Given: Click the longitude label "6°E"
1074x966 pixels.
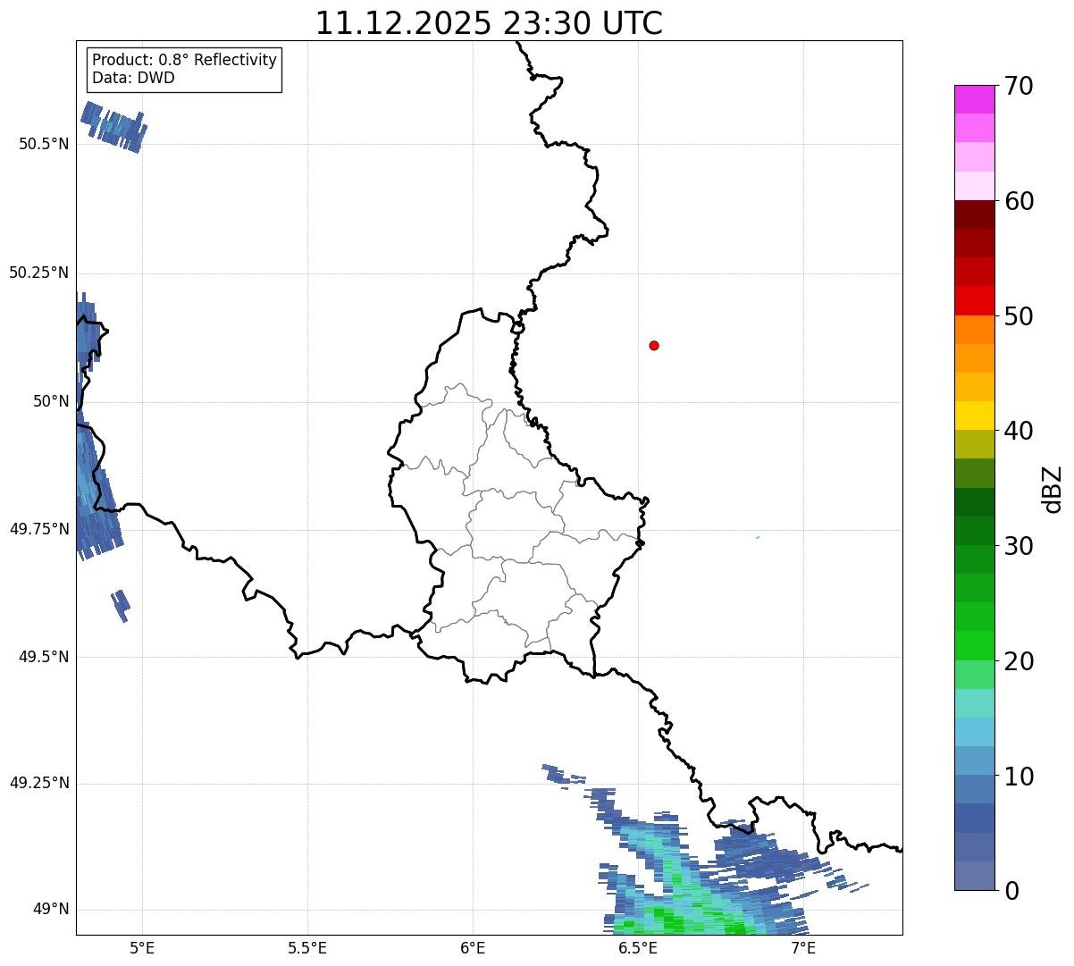Looking at the screenshot, I should click(473, 947).
